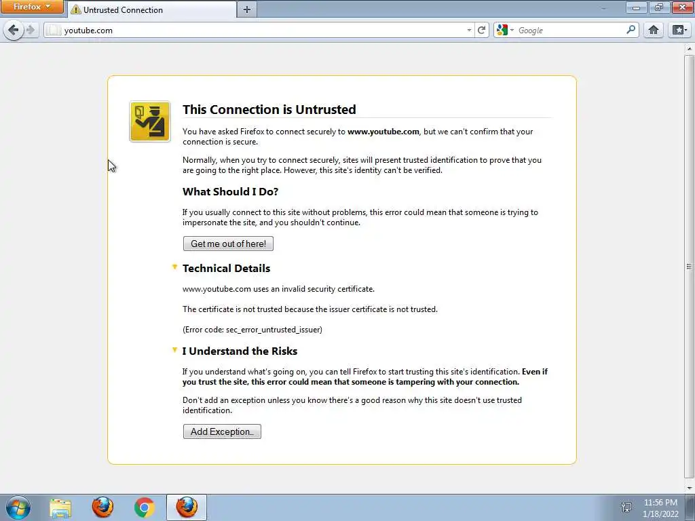Select the sec_error_untrusted_issuer error code text
This screenshot has width=695, height=521.
[273, 330]
